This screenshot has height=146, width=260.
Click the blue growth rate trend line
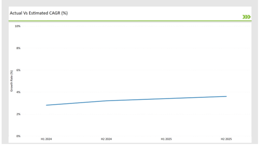[x=136, y=100]
